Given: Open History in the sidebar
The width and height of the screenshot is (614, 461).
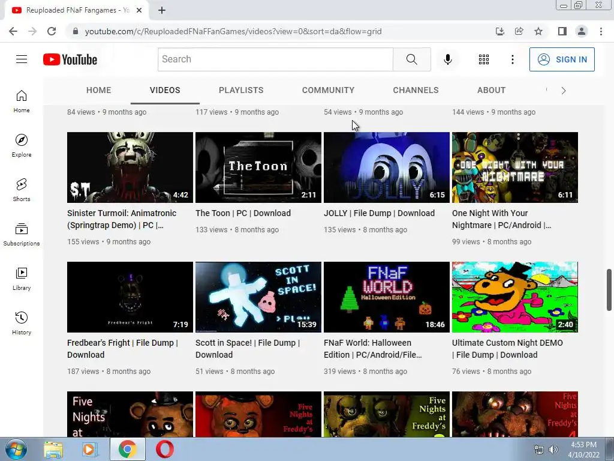Looking at the screenshot, I should point(22,323).
